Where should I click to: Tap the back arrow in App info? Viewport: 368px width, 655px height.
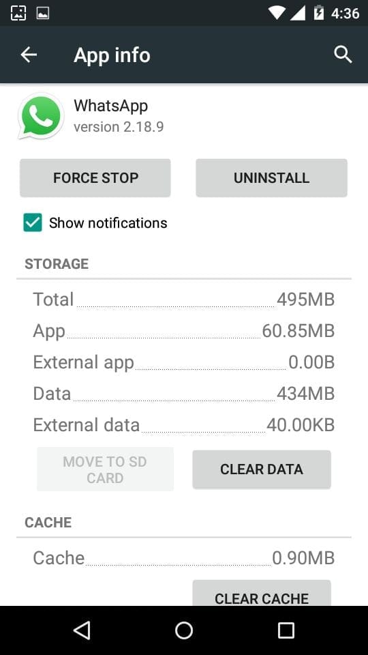click(x=29, y=55)
